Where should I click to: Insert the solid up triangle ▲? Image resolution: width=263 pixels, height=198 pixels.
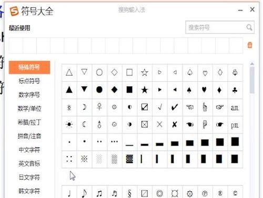click(x=69, y=90)
